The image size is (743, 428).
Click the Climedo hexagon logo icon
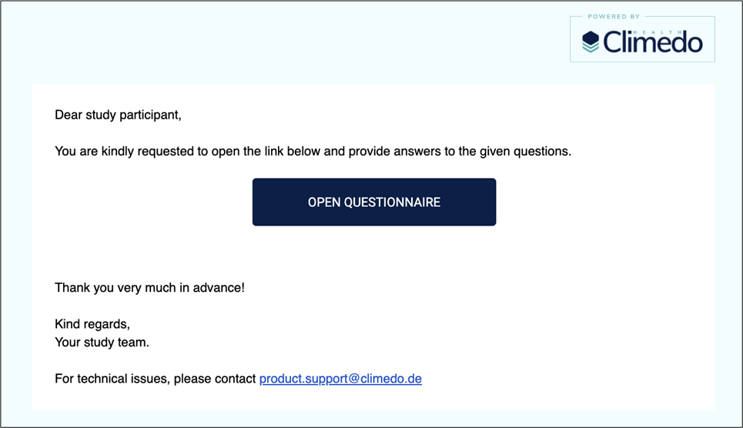pos(591,42)
